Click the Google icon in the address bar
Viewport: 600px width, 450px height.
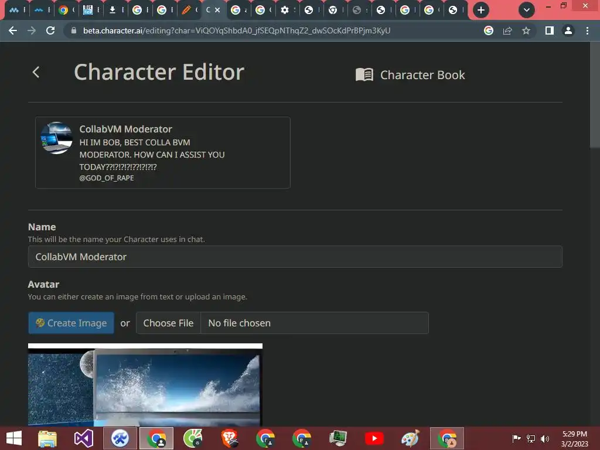tap(489, 30)
